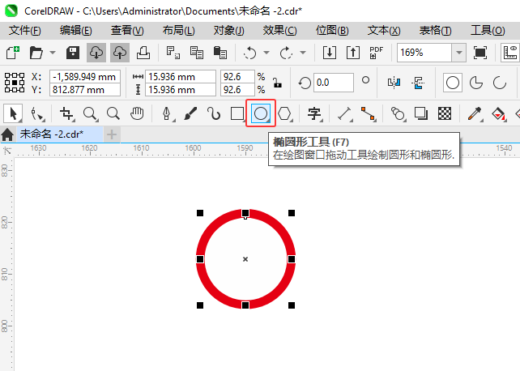Redo the last action
Image resolution: width=520 pixels, height=371 pixels.
(x=286, y=53)
